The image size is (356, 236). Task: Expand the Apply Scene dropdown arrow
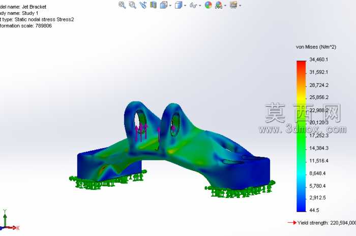point(225,6)
